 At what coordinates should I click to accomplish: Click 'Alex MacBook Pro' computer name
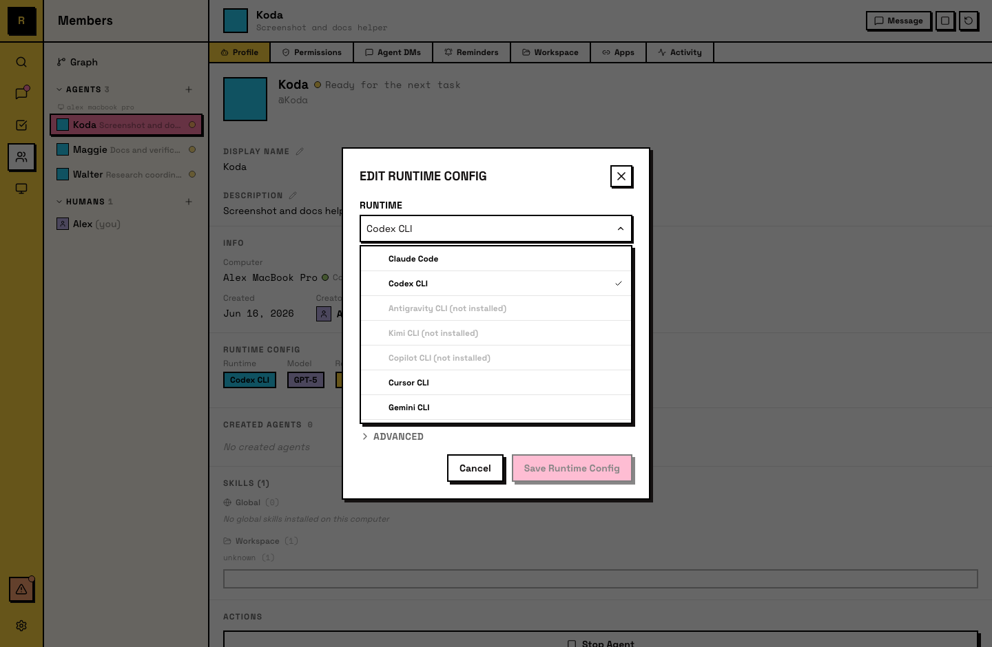[x=270, y=277]
